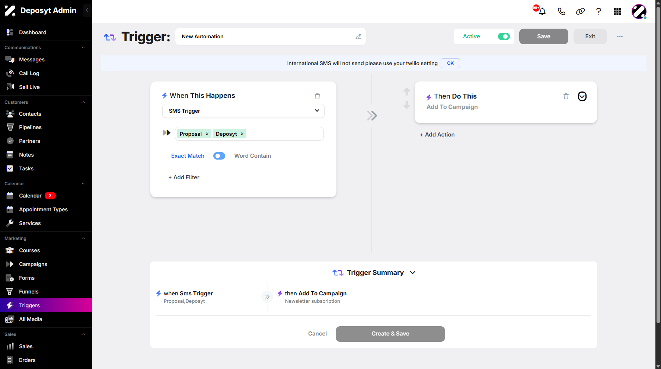This screenshot has width=661, height=369.
Task: Collapse the Customers sidebar section
Action: pyautogui.click(x=83, y=102)
